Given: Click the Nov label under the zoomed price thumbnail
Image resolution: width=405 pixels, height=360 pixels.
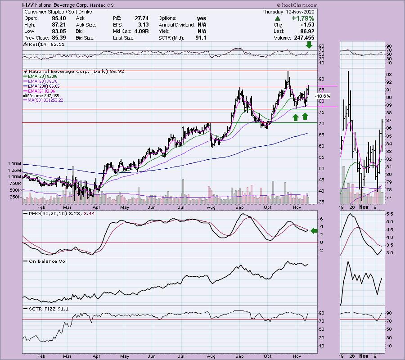Looking at the screenshot, I should [364, 207].
